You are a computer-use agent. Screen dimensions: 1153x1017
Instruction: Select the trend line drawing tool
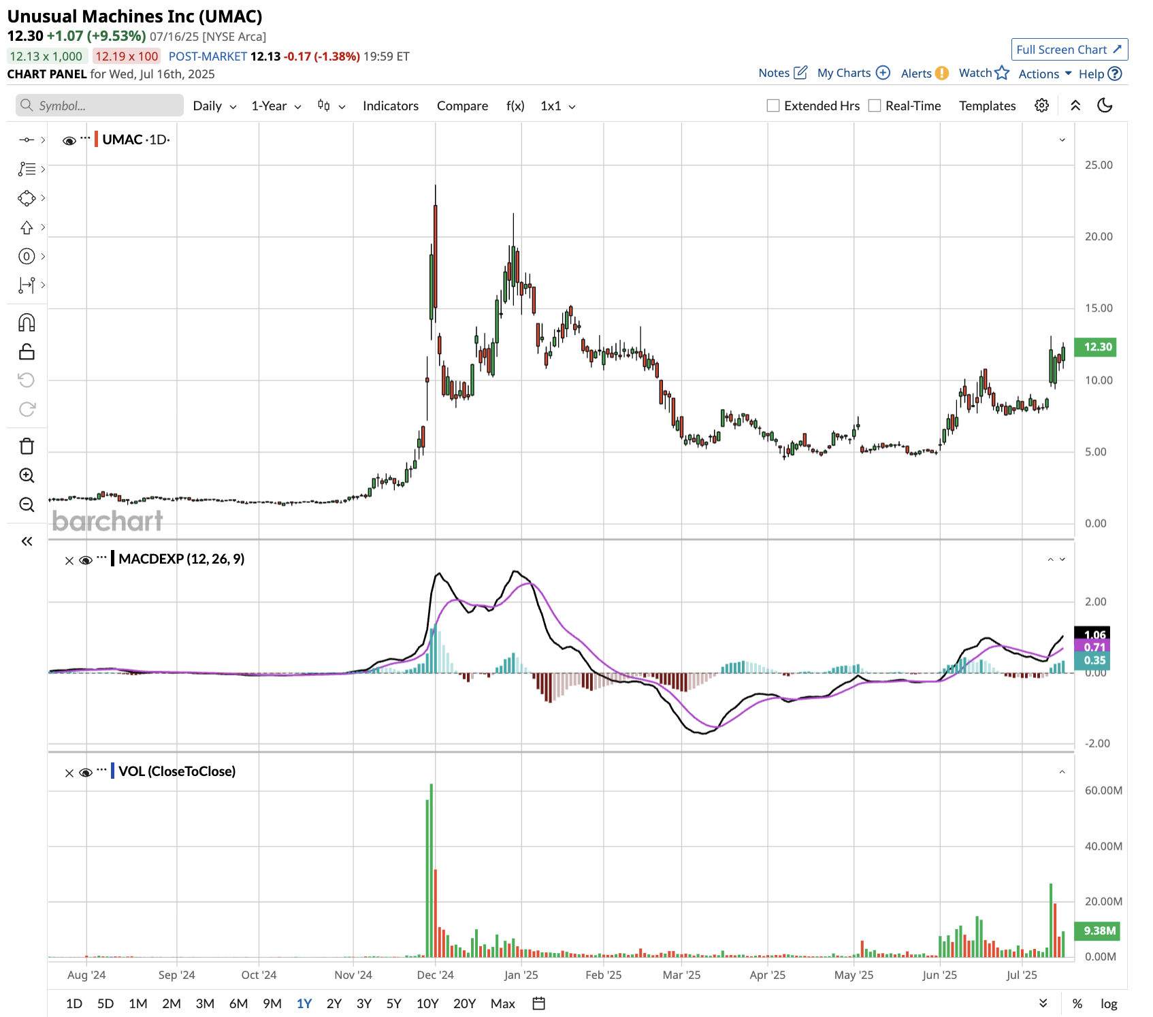[27, 140]
